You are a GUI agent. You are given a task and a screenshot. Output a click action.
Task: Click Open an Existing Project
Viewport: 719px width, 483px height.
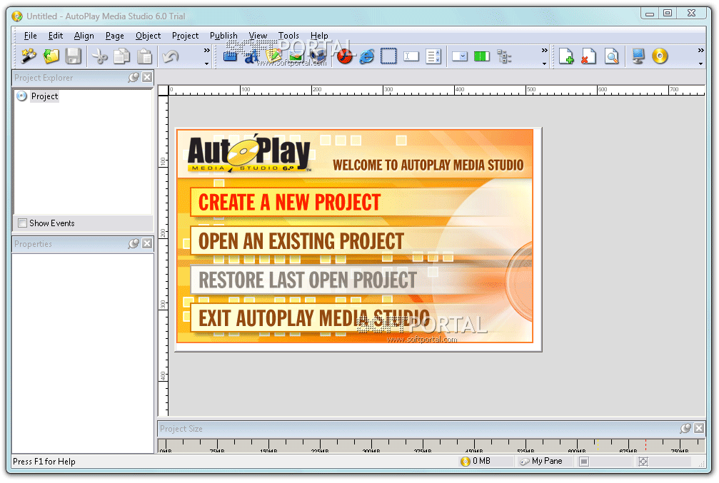click(x=301, y=241)
